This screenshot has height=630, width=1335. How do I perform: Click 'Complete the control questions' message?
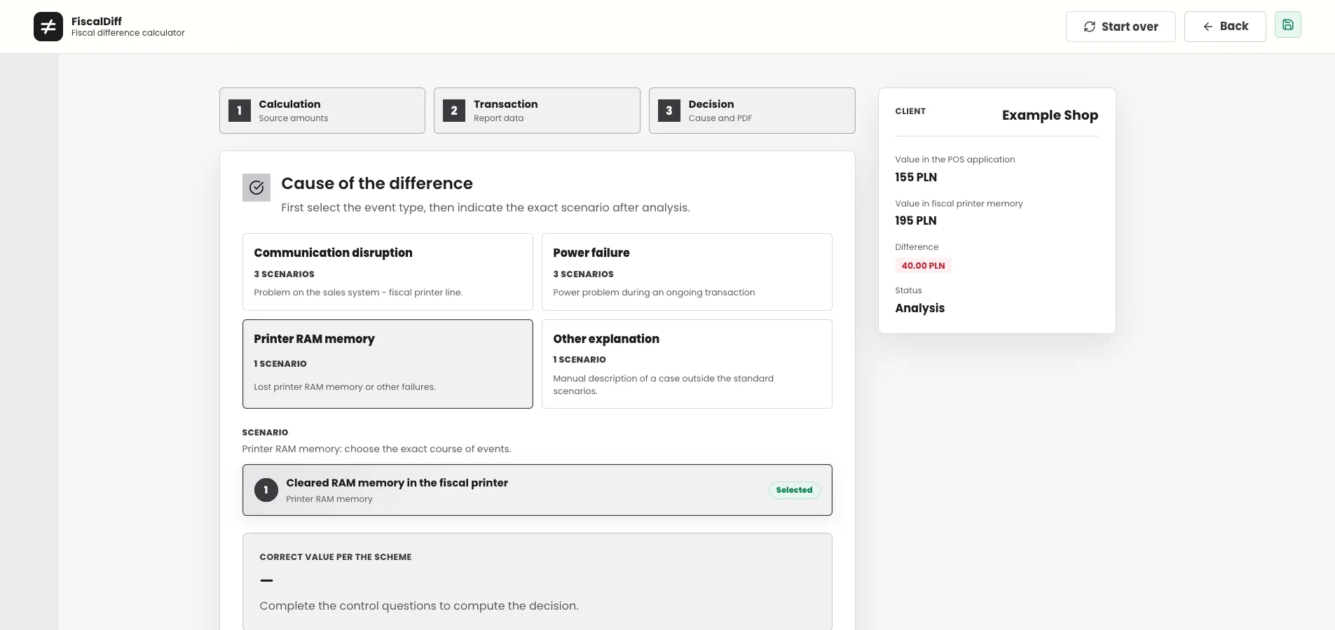(419, 605)
